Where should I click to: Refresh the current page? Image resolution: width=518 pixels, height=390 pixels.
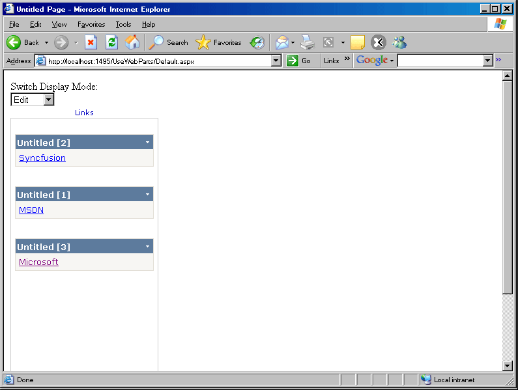point(111,42)
